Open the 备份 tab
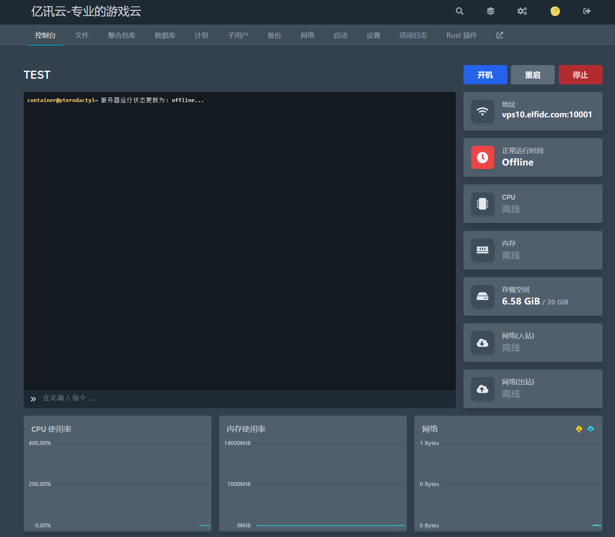Image resolution: width=615 pixels, height=537 pixels. (x=275, y=35)
